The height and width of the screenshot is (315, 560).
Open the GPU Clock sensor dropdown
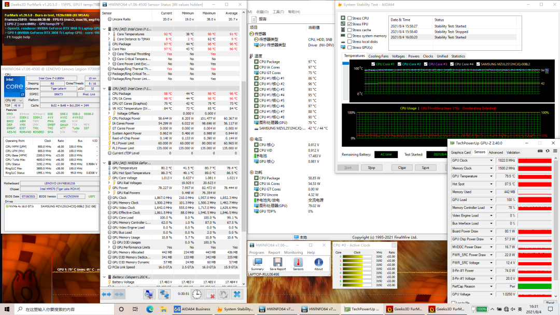point(492,161)
